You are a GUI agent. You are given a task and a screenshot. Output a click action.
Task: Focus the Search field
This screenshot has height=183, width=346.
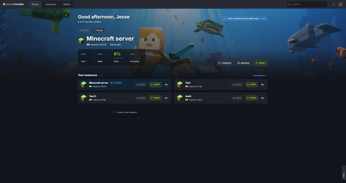(307, 4)
